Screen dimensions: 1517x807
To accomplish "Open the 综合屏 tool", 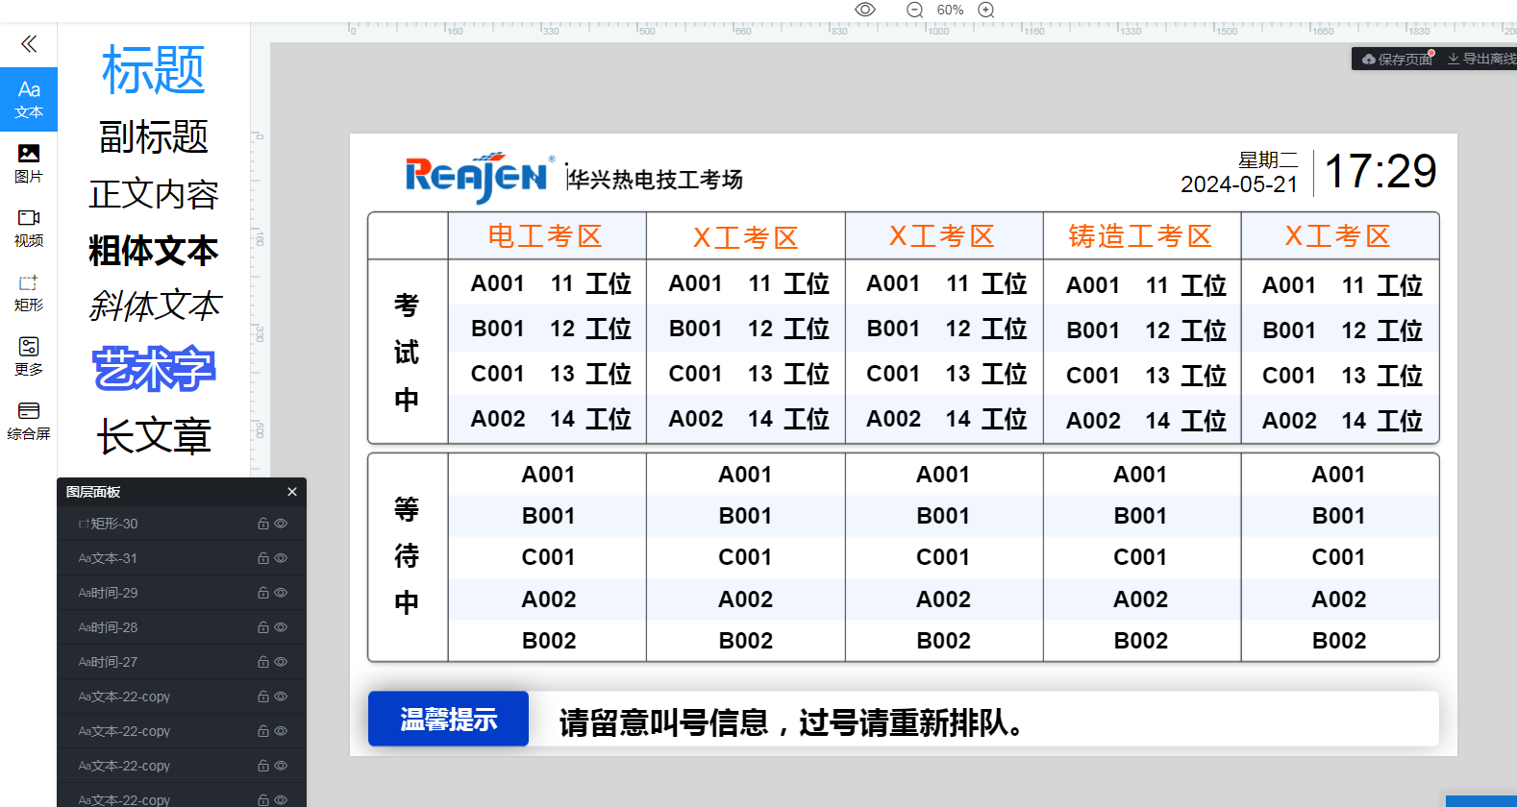I will (x=29, y=421).
